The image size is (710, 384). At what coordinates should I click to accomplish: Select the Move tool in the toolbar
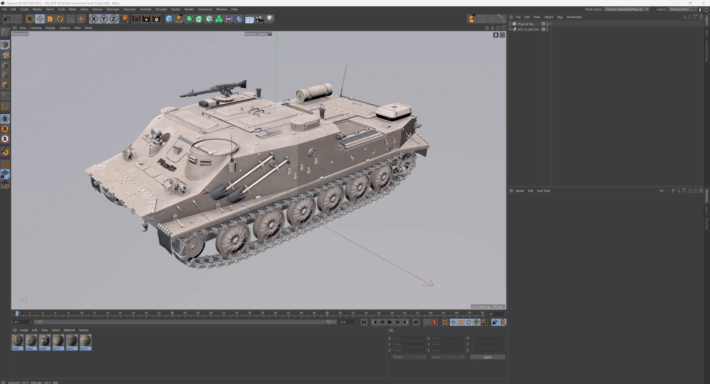pyautogui.click(x=40, y=19)
